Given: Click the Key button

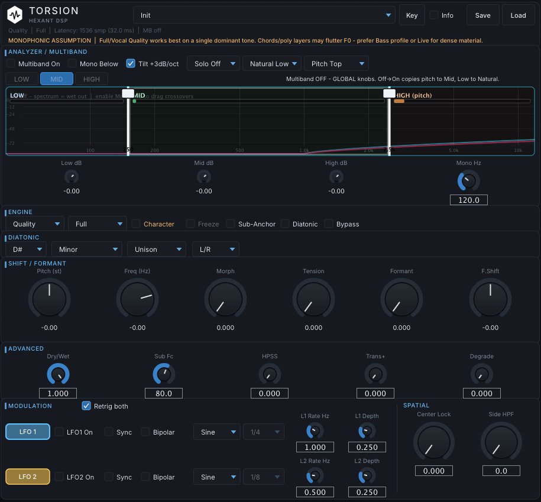Looking at the screenshot, I should tap(412, 15).
